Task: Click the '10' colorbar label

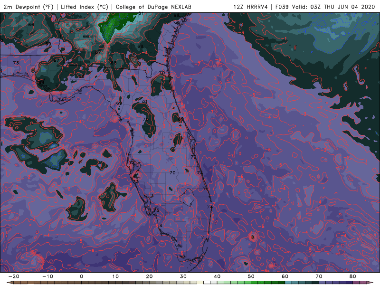Action: point(115,276)
